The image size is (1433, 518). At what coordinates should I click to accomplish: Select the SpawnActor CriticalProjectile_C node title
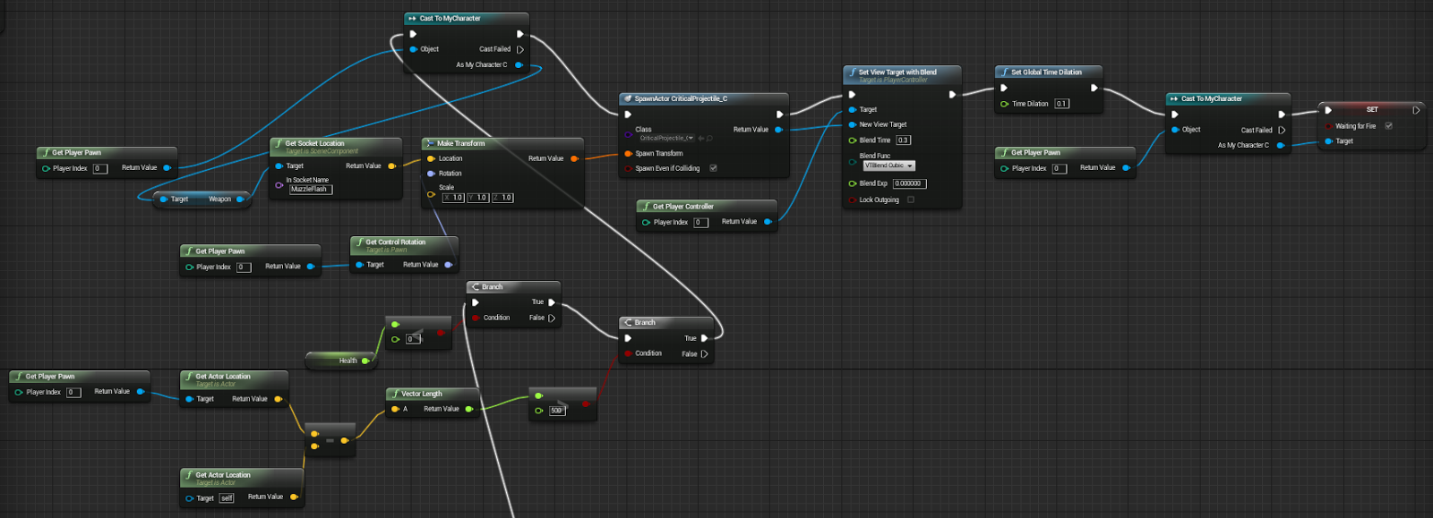point(681,98)
